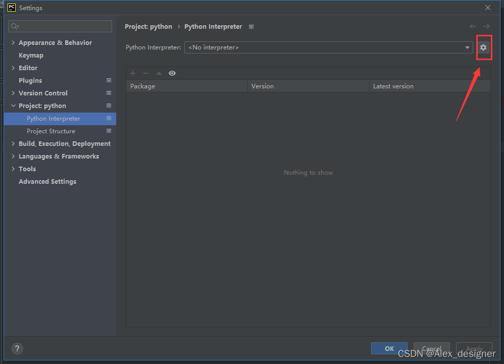Expand Appearance & Behavior chevron
Screen dimensions: 504x364
pyautogui.click(x=13, y=42)
